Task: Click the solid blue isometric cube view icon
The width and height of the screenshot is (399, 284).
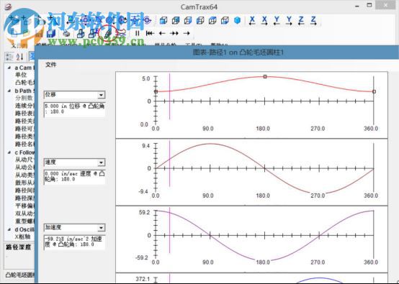Action: [x=237, y=20]
